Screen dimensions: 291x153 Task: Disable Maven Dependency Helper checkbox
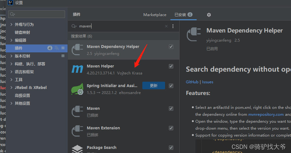coord(171,47)
